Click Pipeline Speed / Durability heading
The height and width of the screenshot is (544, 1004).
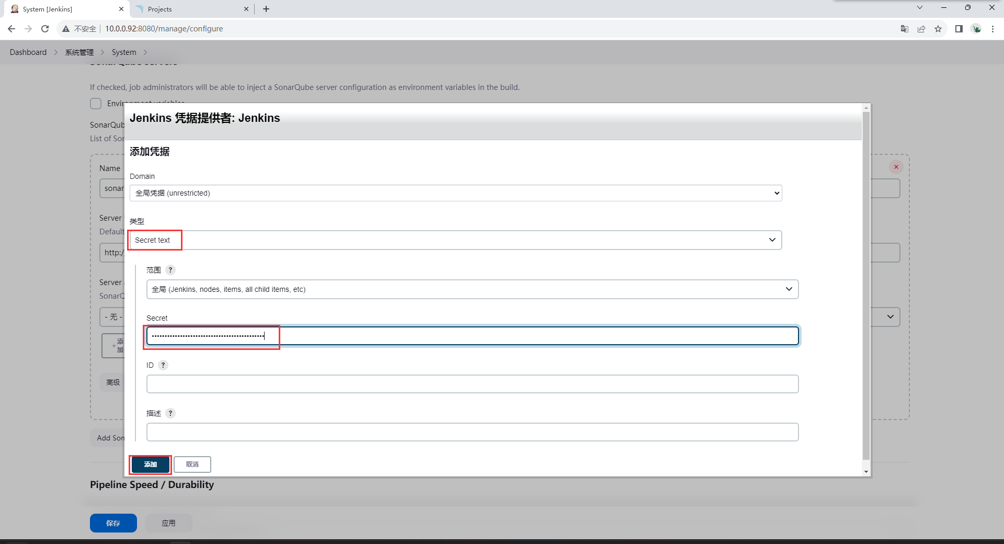point(152,485)
